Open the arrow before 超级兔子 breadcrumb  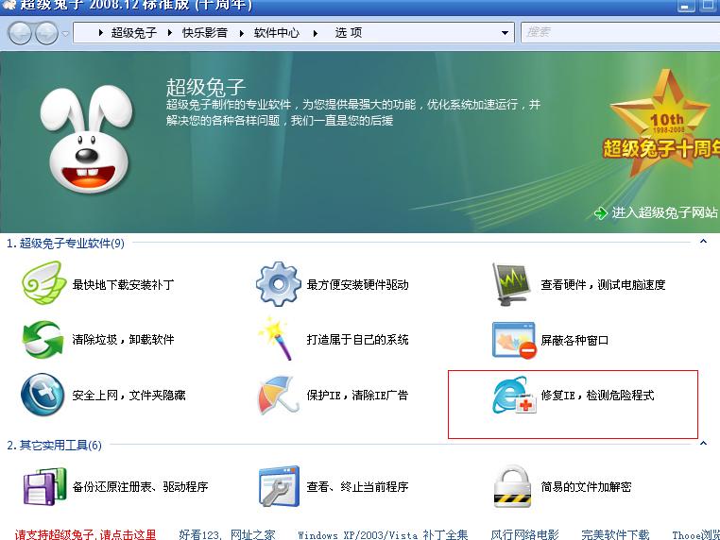click(100, 33)
